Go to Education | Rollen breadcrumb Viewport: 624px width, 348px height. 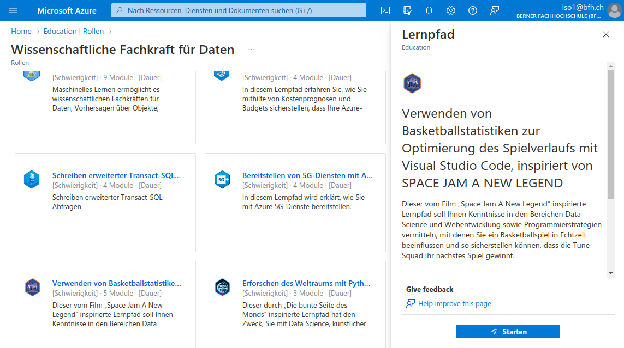pos(74,32)
